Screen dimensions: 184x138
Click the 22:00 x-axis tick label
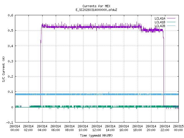(165, 128)
